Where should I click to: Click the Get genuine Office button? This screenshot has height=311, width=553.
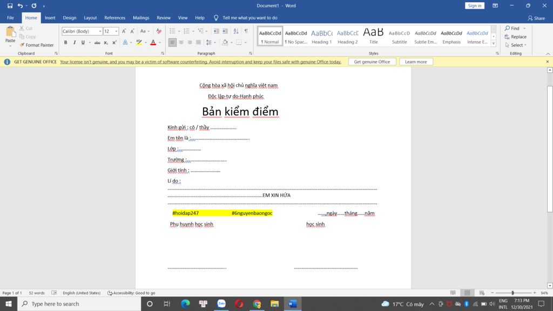pos(372,62)
